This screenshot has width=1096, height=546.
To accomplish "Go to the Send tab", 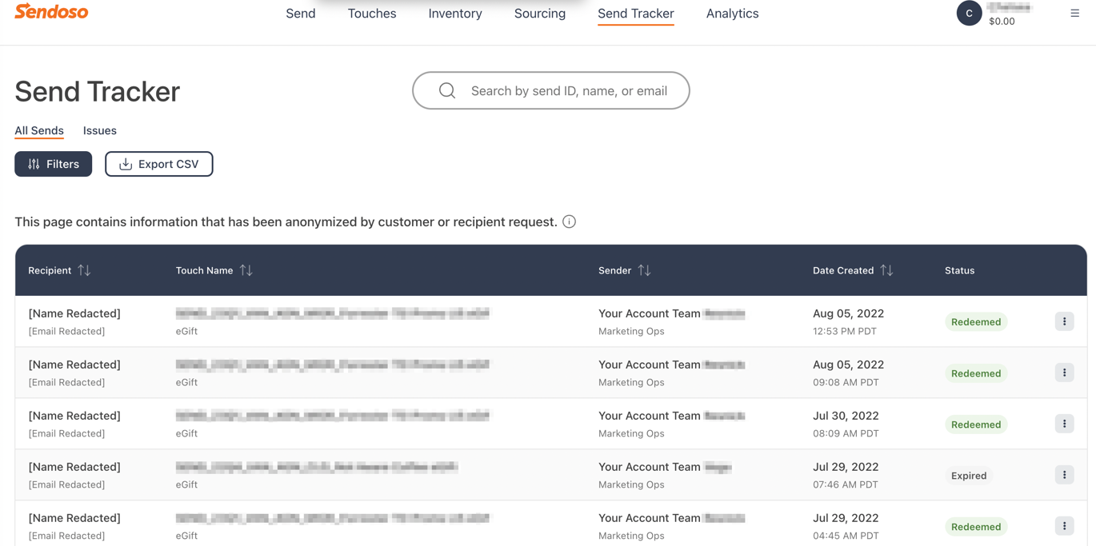I will click(x=301, y=14).
